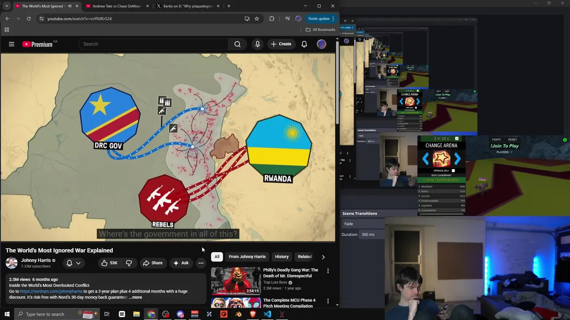Viewport: 570px width, 320px height.
Task: Open Johnny Harris channel name link
Action: click(x=36, y=260)
